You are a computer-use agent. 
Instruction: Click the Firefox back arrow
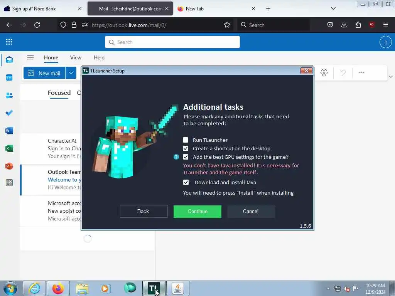pos(9,25)
